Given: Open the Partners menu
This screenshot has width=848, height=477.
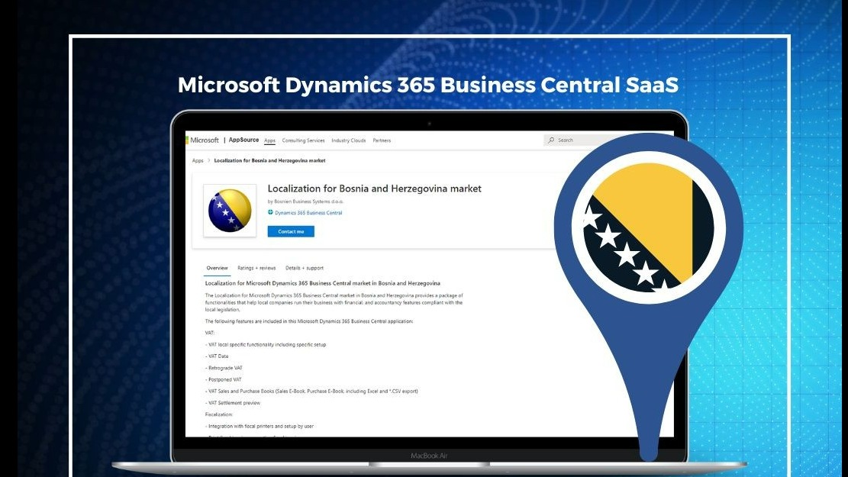Looking at the screenshot, I should [382, 140].
